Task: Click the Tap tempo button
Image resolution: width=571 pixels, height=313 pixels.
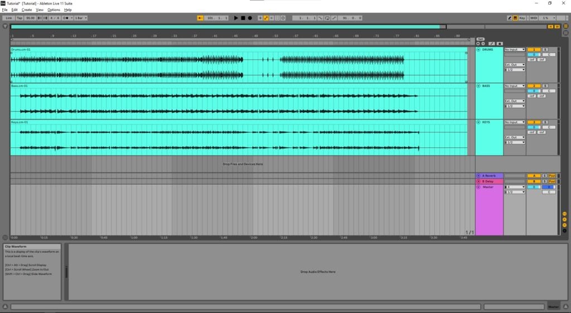Action: click(20, 18)
